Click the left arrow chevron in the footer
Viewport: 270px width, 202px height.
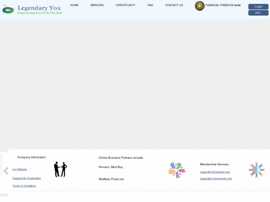(6, 171)
